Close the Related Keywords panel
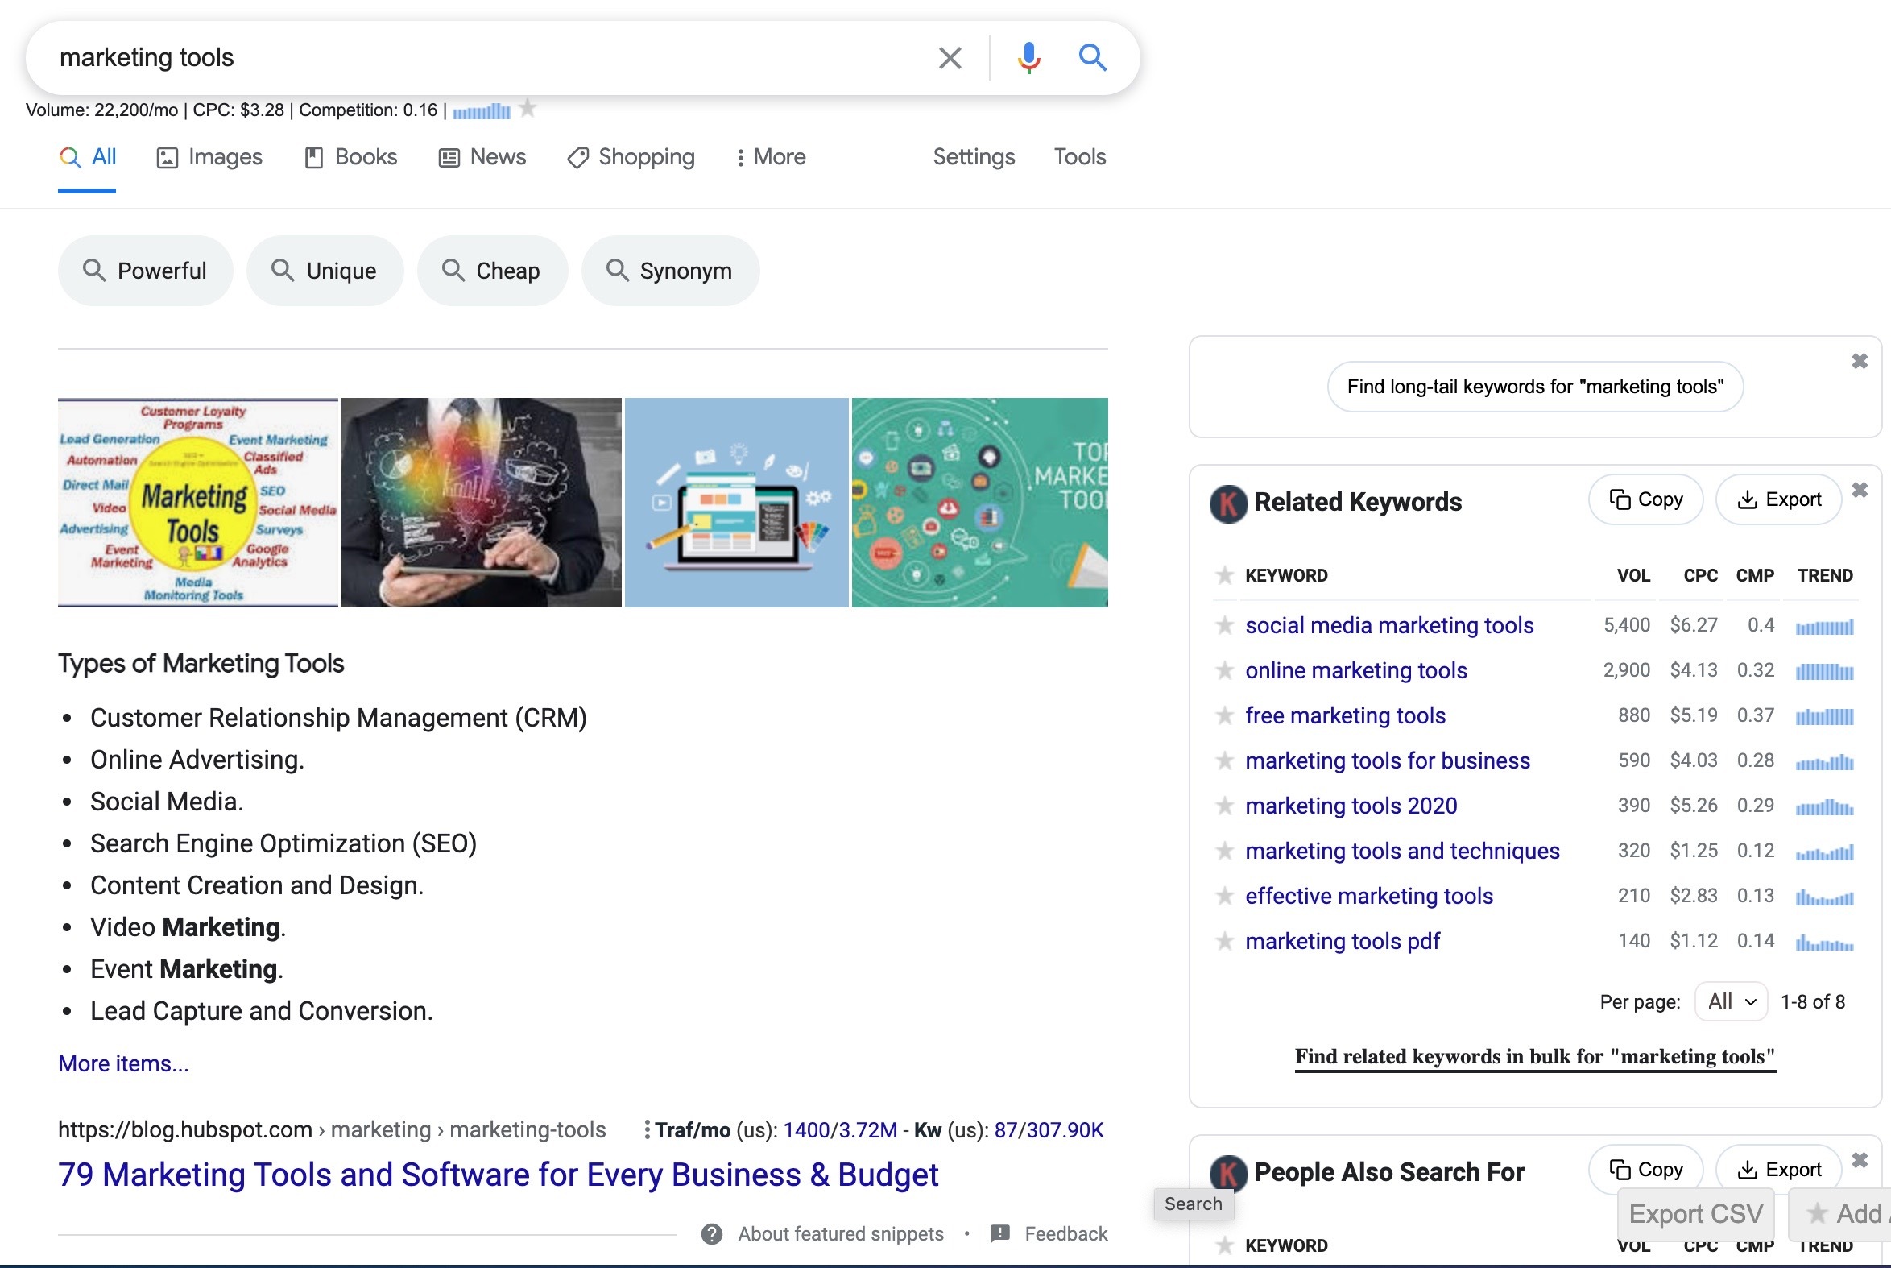This screenshot has height=1268, width=1891. [x=1860, y=490]
